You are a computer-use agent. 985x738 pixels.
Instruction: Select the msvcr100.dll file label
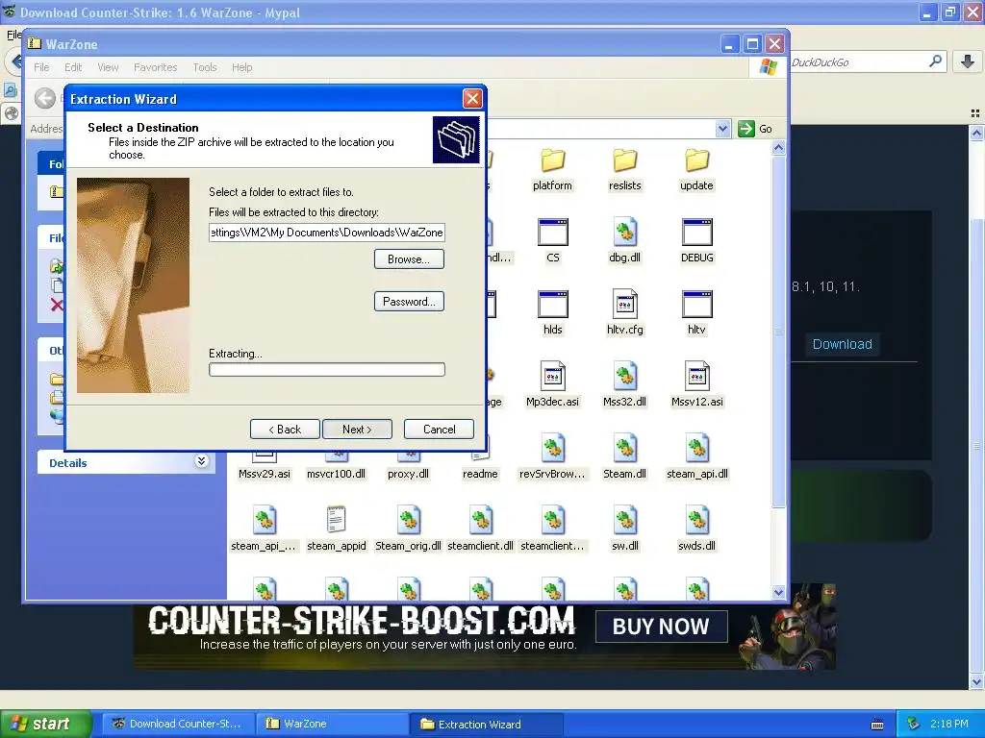pos(336,474)
